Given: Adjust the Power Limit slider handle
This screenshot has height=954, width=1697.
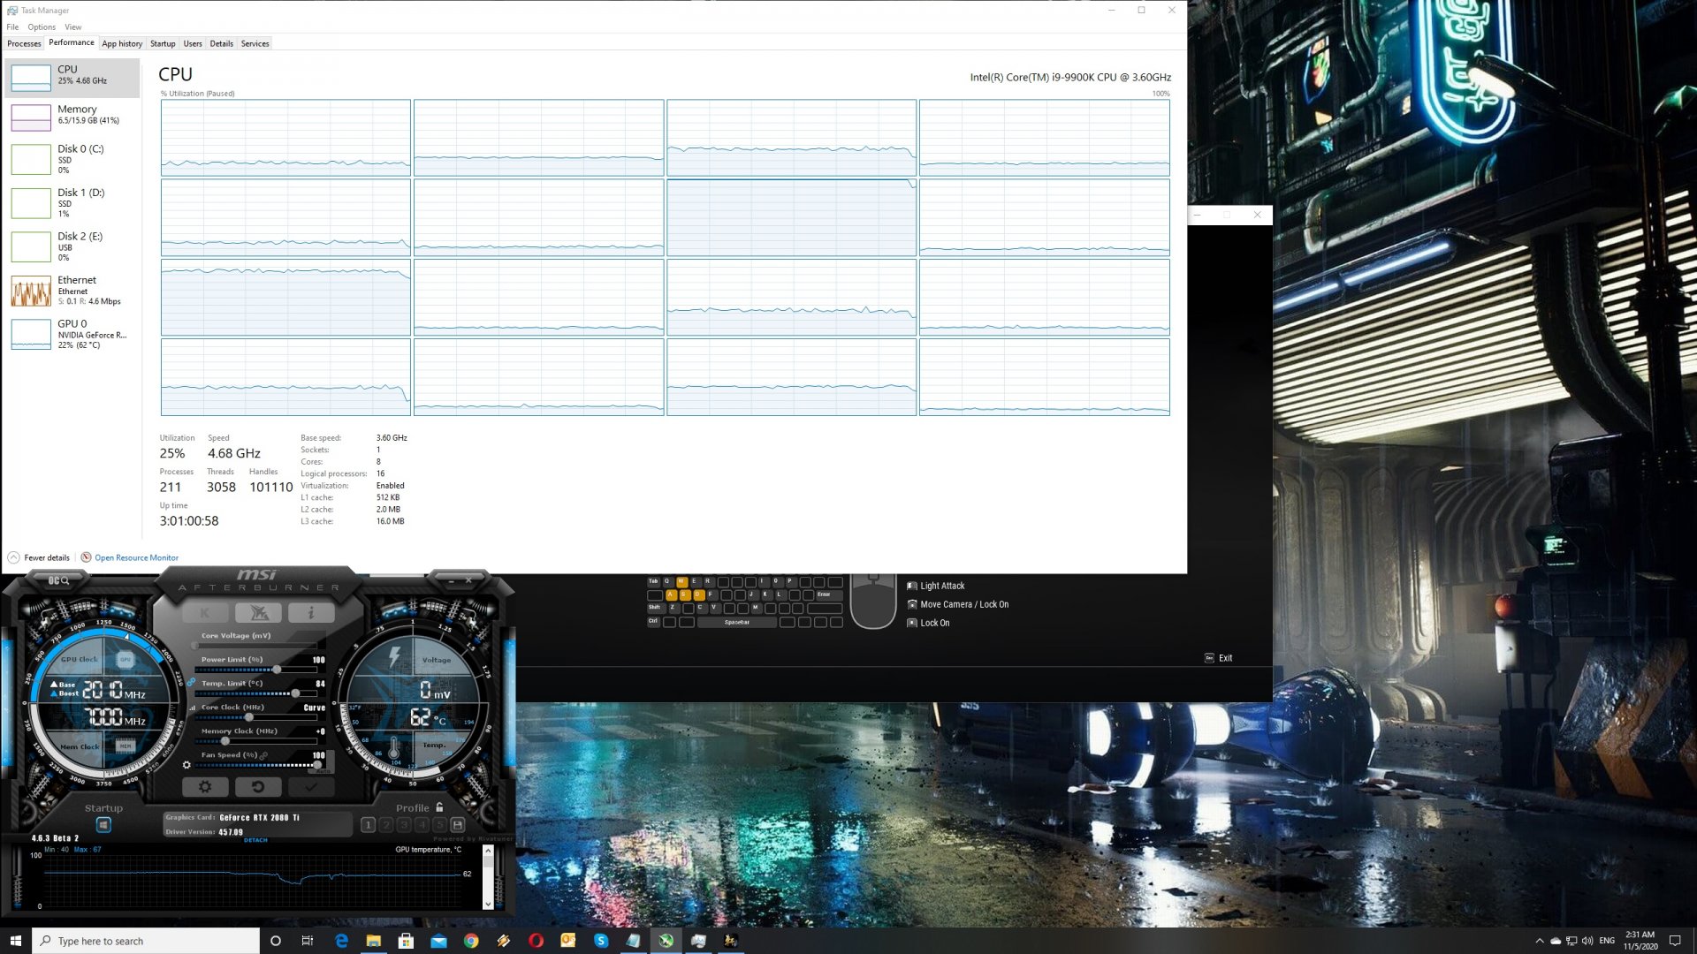Looking at the screenshot, I should [x=277, y=670].
